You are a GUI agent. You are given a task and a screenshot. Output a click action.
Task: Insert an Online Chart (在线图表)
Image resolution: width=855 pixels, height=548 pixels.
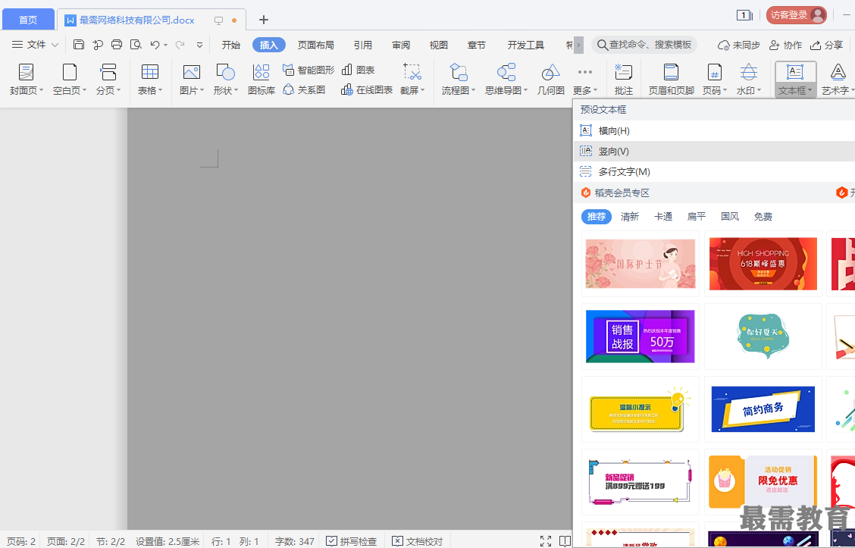(366, 89)
